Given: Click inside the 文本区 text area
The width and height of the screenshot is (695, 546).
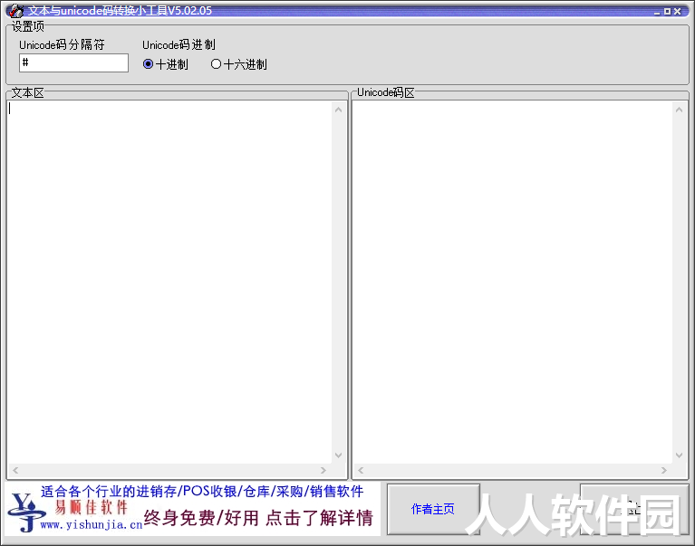Looking at the screenshot, I should (169, 283).
